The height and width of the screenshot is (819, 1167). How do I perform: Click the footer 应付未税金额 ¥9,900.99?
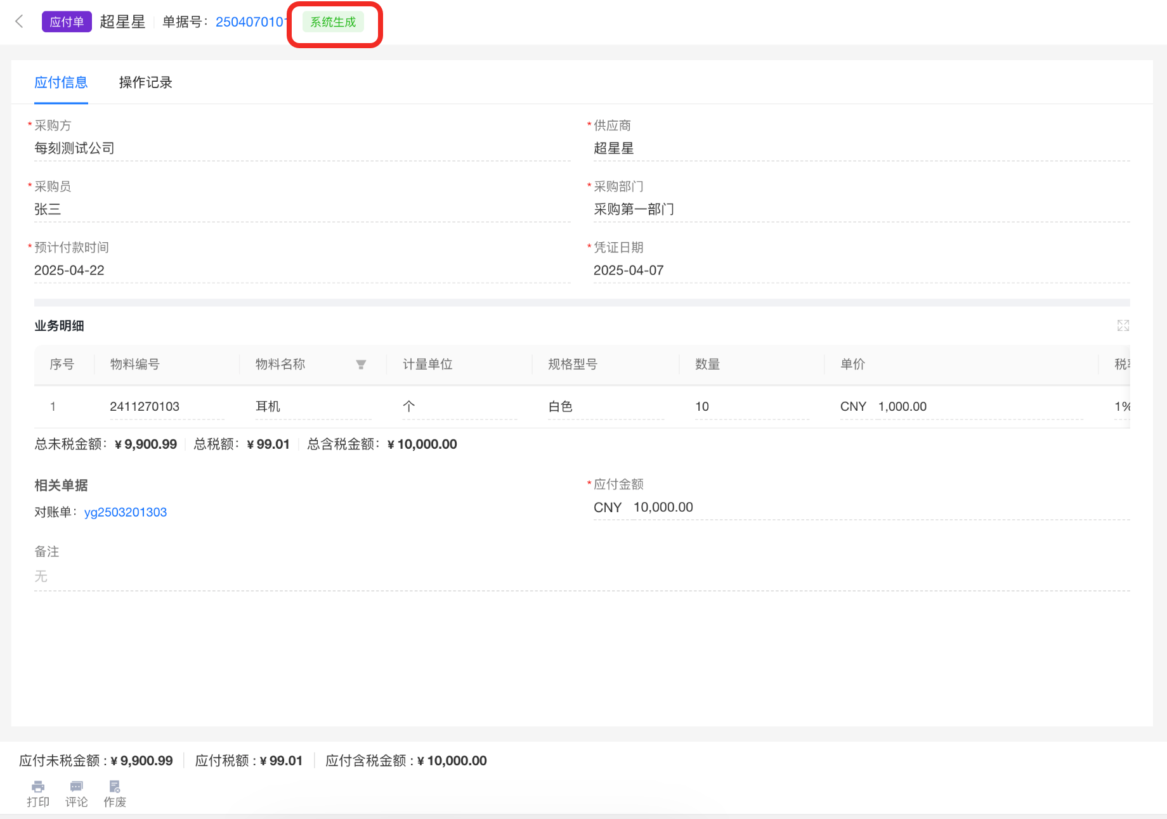point(96,761)
